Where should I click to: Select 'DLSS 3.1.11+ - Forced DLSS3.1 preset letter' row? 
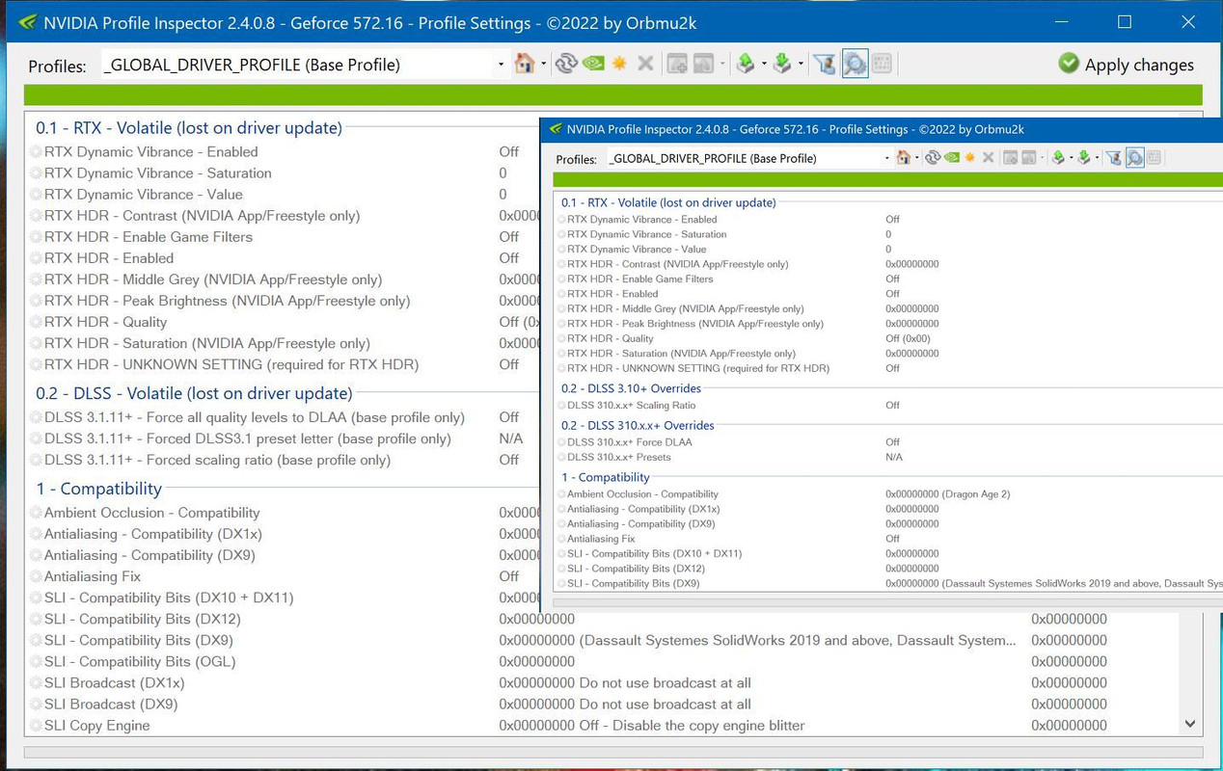(248, 439)
